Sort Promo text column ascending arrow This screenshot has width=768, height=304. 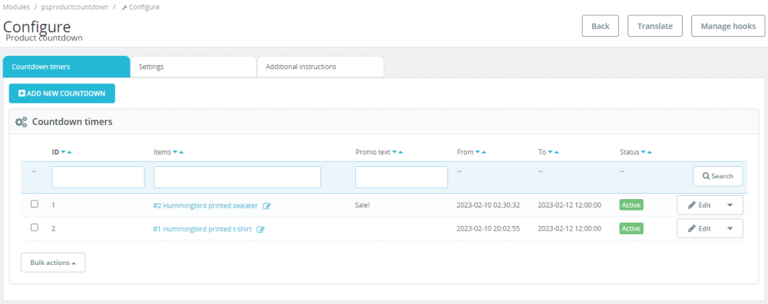click(x=401, y=152)
